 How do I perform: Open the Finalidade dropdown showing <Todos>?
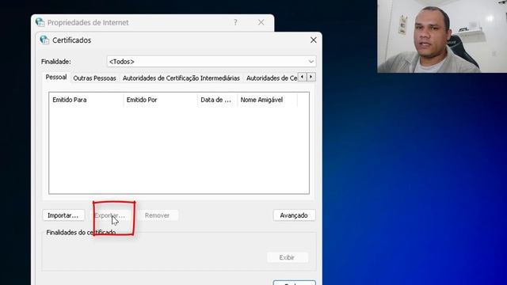[x=212, y=62]
